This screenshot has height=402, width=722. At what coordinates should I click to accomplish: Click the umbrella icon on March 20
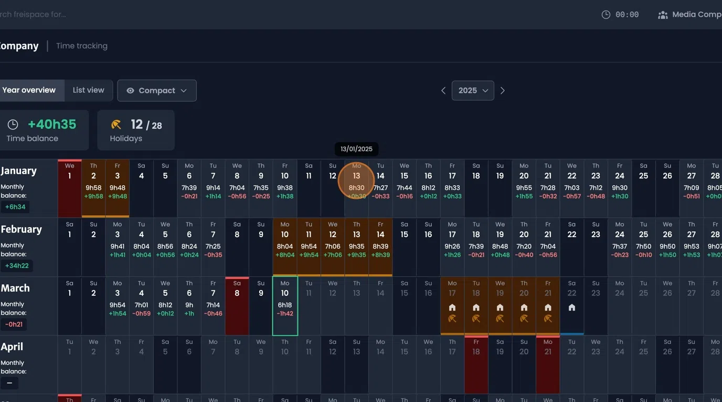[524, 318]
